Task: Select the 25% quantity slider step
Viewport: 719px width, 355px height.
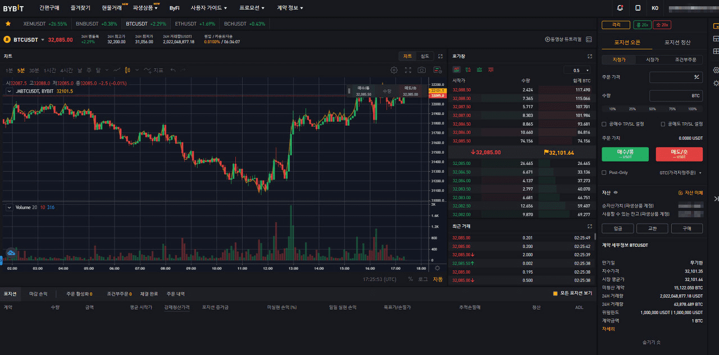Action: [x=632, y=109]
